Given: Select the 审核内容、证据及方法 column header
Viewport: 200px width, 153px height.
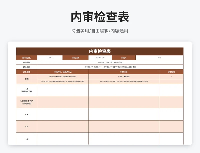Looking at the screenshot, I should pyautogui.click(x=63, y=72).
